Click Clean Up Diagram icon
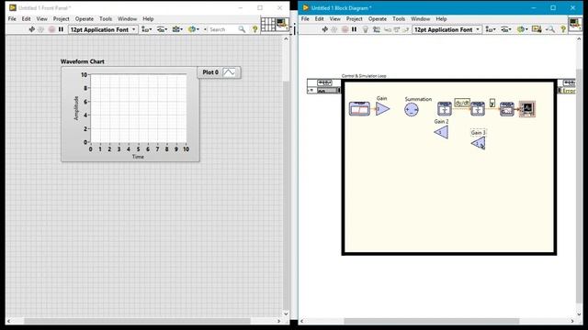This screenshot has width=588, height=330. (x=537, y=29)
